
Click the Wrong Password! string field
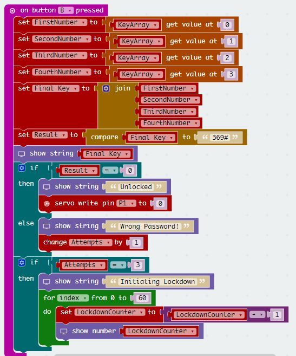coord(149,226)
